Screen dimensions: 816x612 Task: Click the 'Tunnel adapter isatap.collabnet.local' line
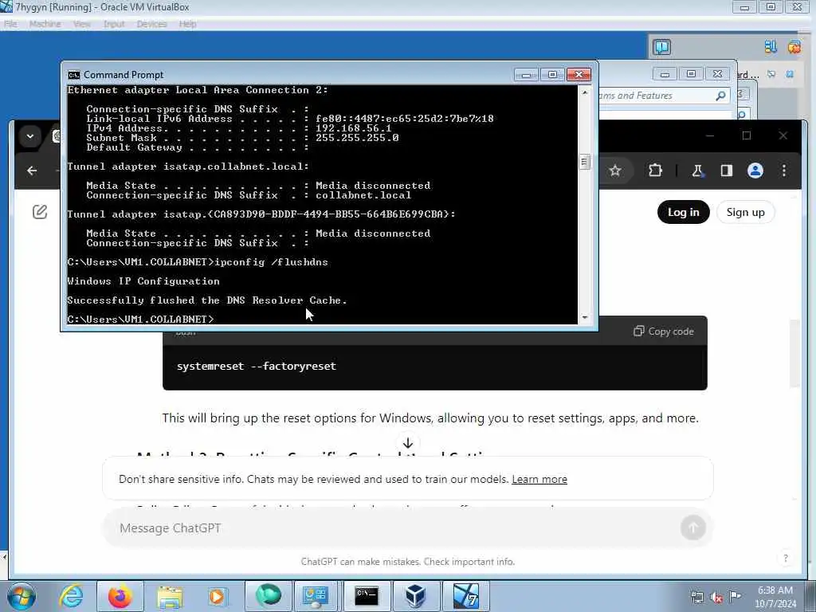pos(188,167)
